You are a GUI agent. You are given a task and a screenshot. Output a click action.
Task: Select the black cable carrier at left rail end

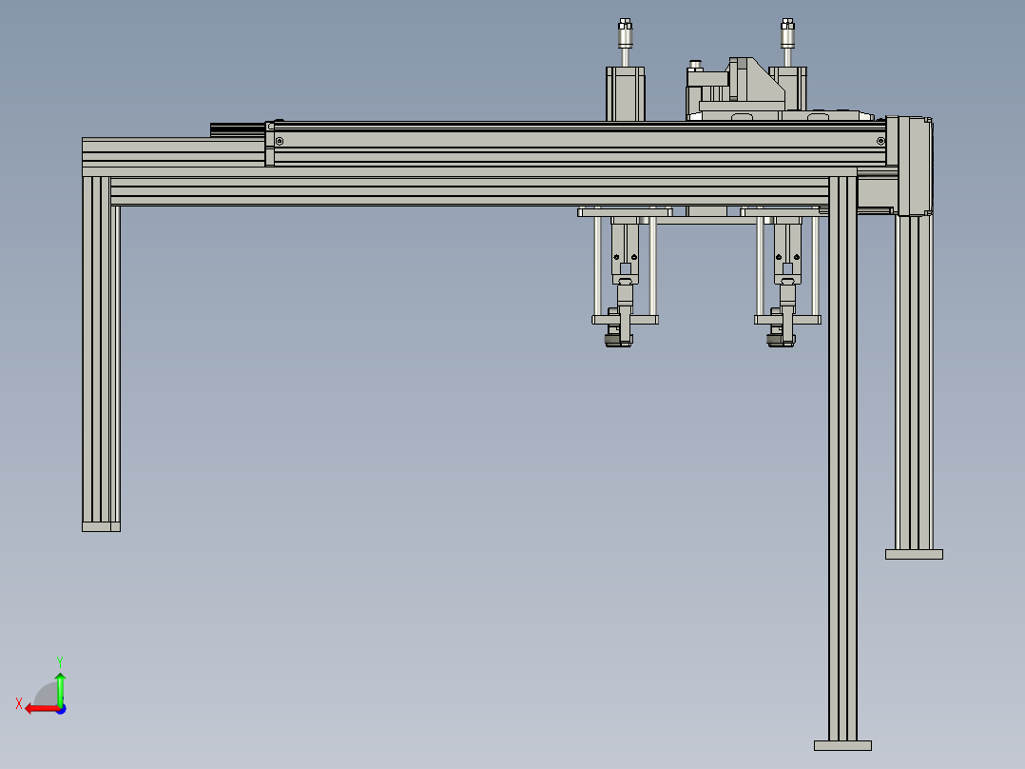(x=238, y=130)
